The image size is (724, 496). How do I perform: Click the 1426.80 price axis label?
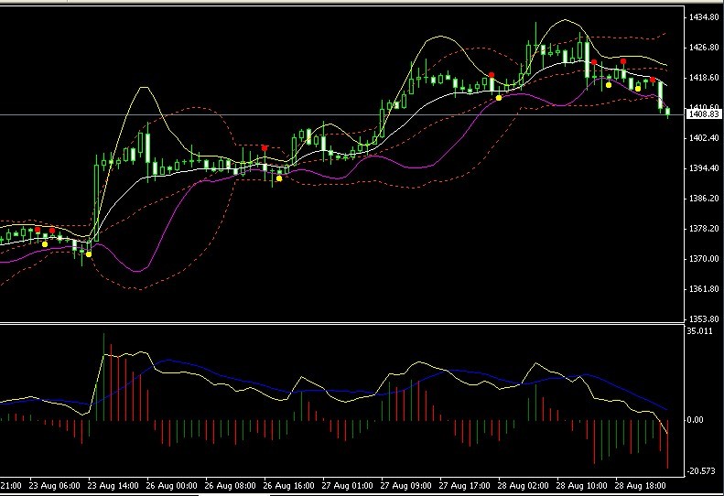(704, 48)
